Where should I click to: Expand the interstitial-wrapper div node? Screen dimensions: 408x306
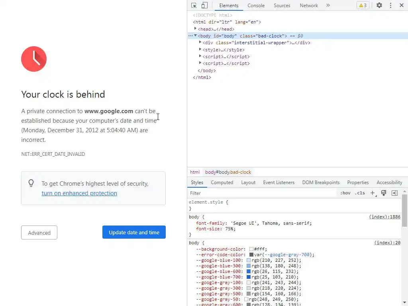200,42
